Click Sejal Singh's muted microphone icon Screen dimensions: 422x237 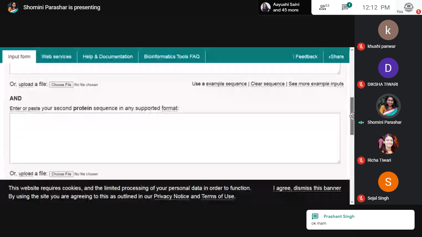click(x=361, y=198)
